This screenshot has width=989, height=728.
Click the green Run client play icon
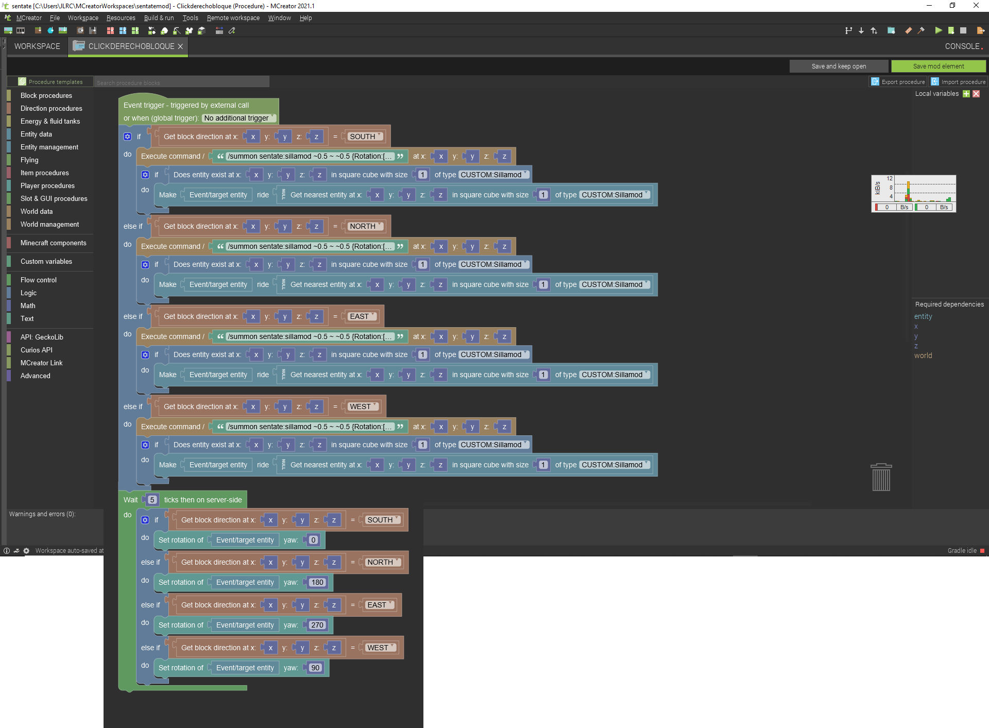[939, 30]
